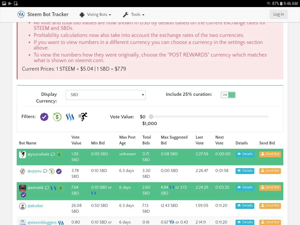Click the comment bubble icon next to @yourwhale
The image size is (300, 225).
point(53,154)
